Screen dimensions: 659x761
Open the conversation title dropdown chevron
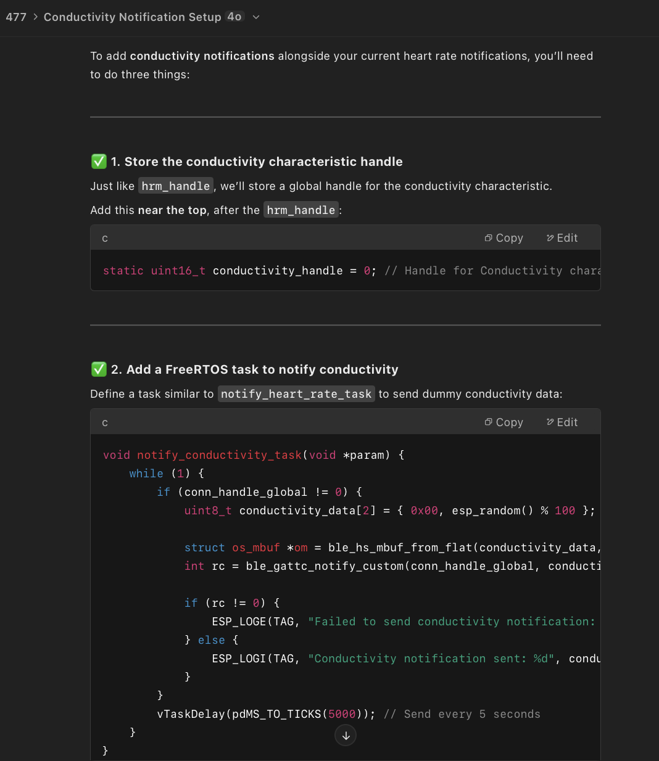255,17
